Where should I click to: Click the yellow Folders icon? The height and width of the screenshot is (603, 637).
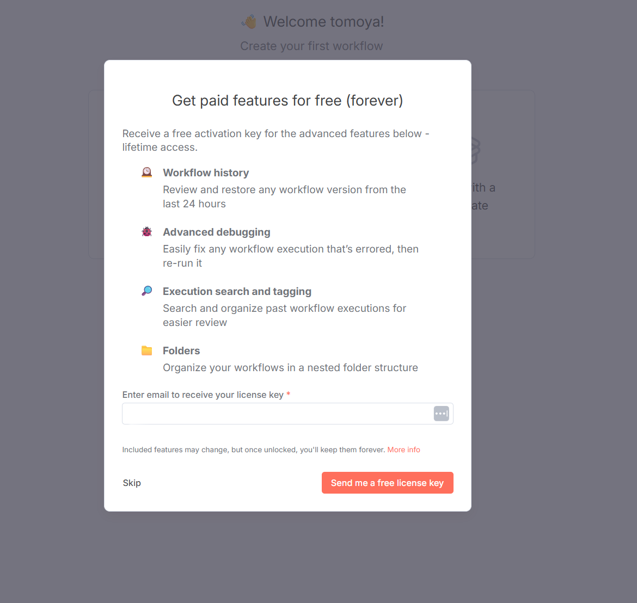[x=146, y=350]
